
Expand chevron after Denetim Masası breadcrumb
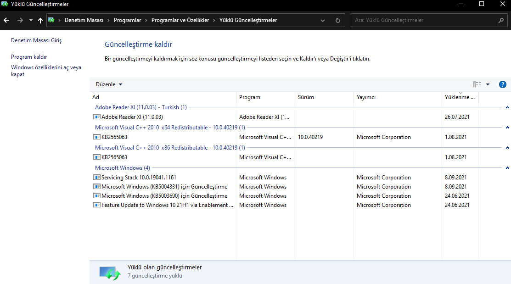pos(108,20)
